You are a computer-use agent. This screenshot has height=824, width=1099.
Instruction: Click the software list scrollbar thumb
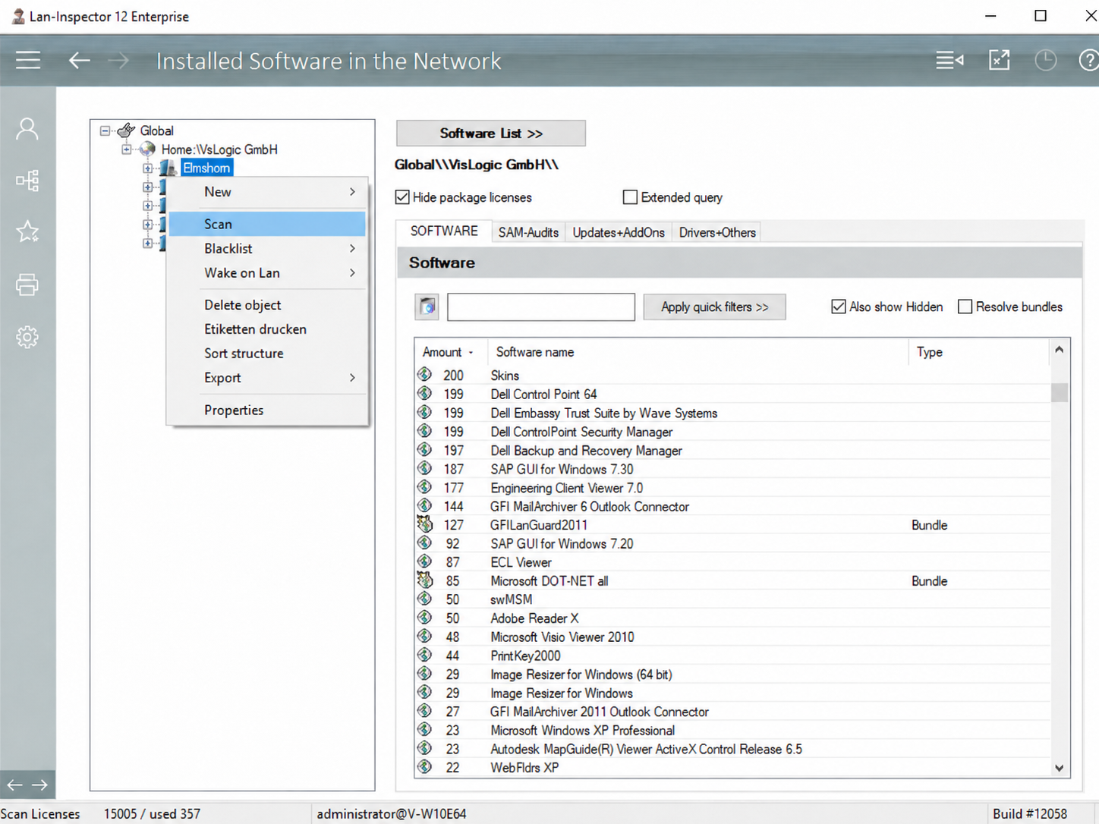[1060, 392]
